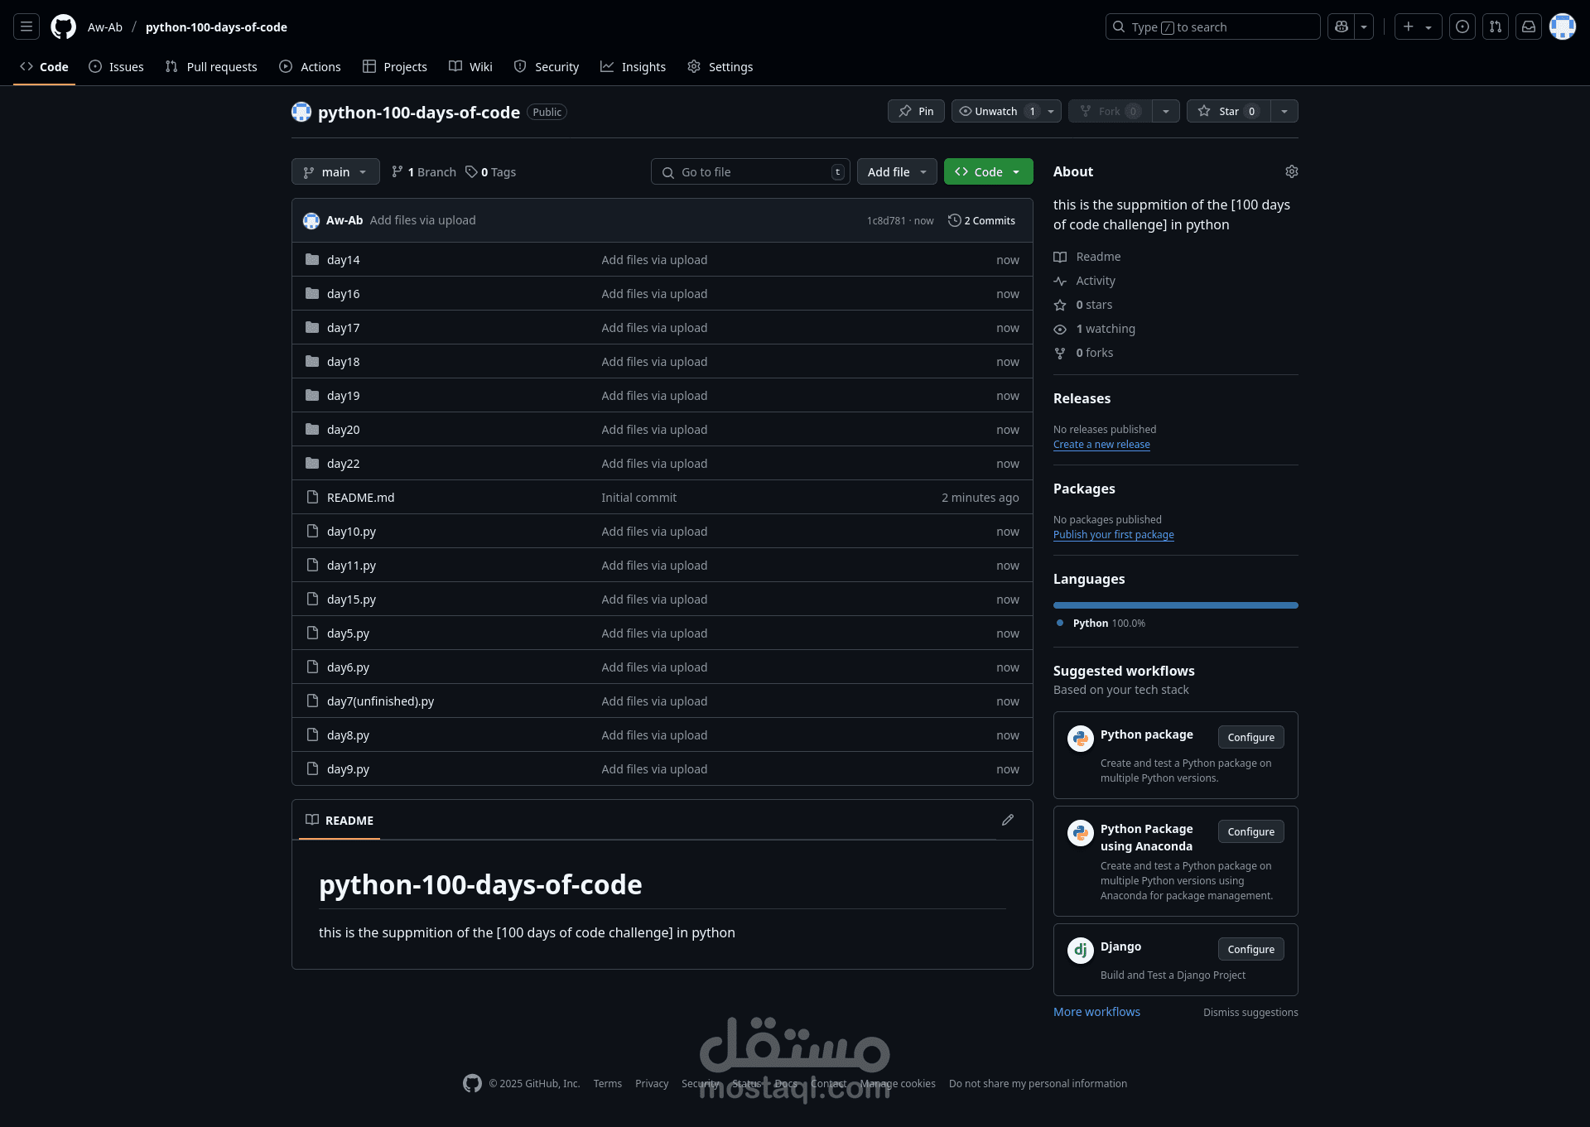Click the Aw-Ab commit author avatar

pyautogui.click(x=311, y=220)
